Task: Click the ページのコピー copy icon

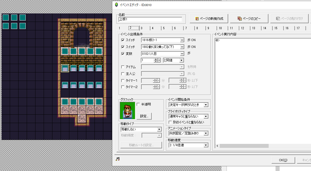Action: [240, 18]
